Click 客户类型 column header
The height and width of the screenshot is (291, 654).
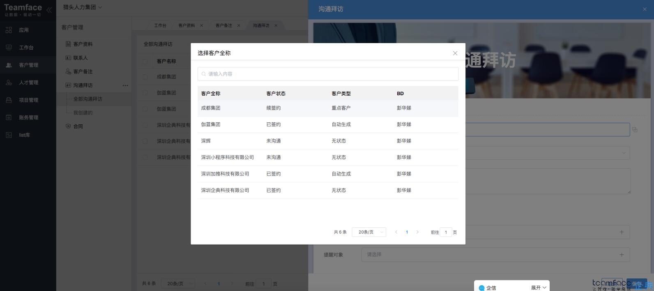coord(341,94)
